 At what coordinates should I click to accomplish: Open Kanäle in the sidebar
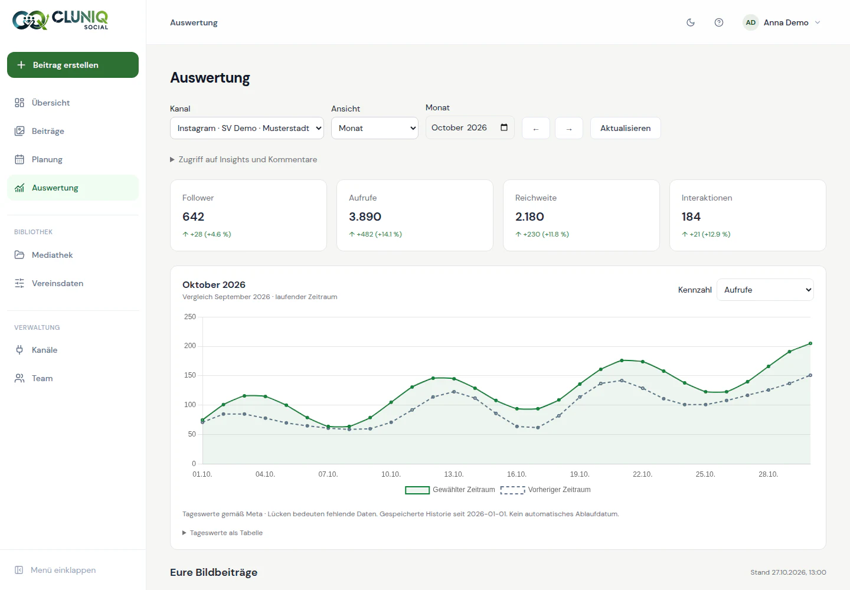click(x=73, y=350)
